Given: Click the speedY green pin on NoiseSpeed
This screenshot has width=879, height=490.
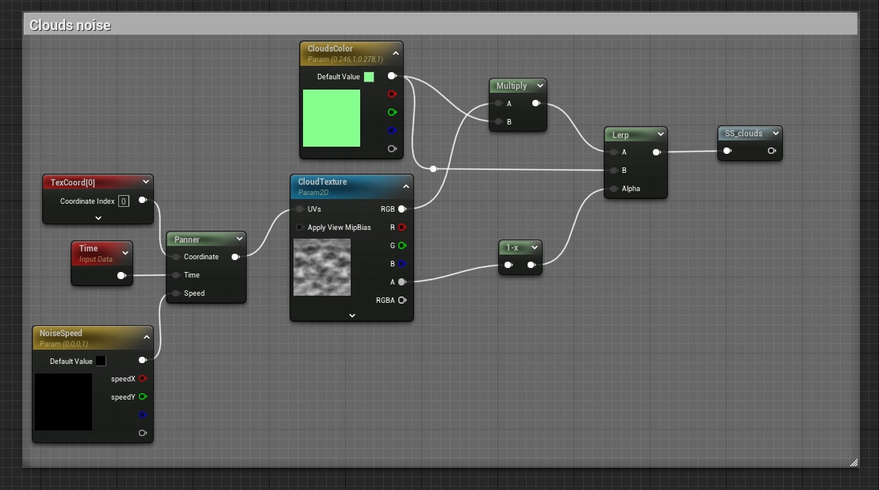Looking at the screenshot, I should coord(143,397).
